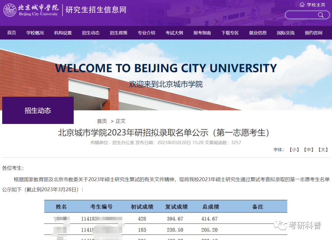Screen dimensions: 332x240
Task: Open the 招生动态 navigation menu item
Action: (x=91, y=33)
